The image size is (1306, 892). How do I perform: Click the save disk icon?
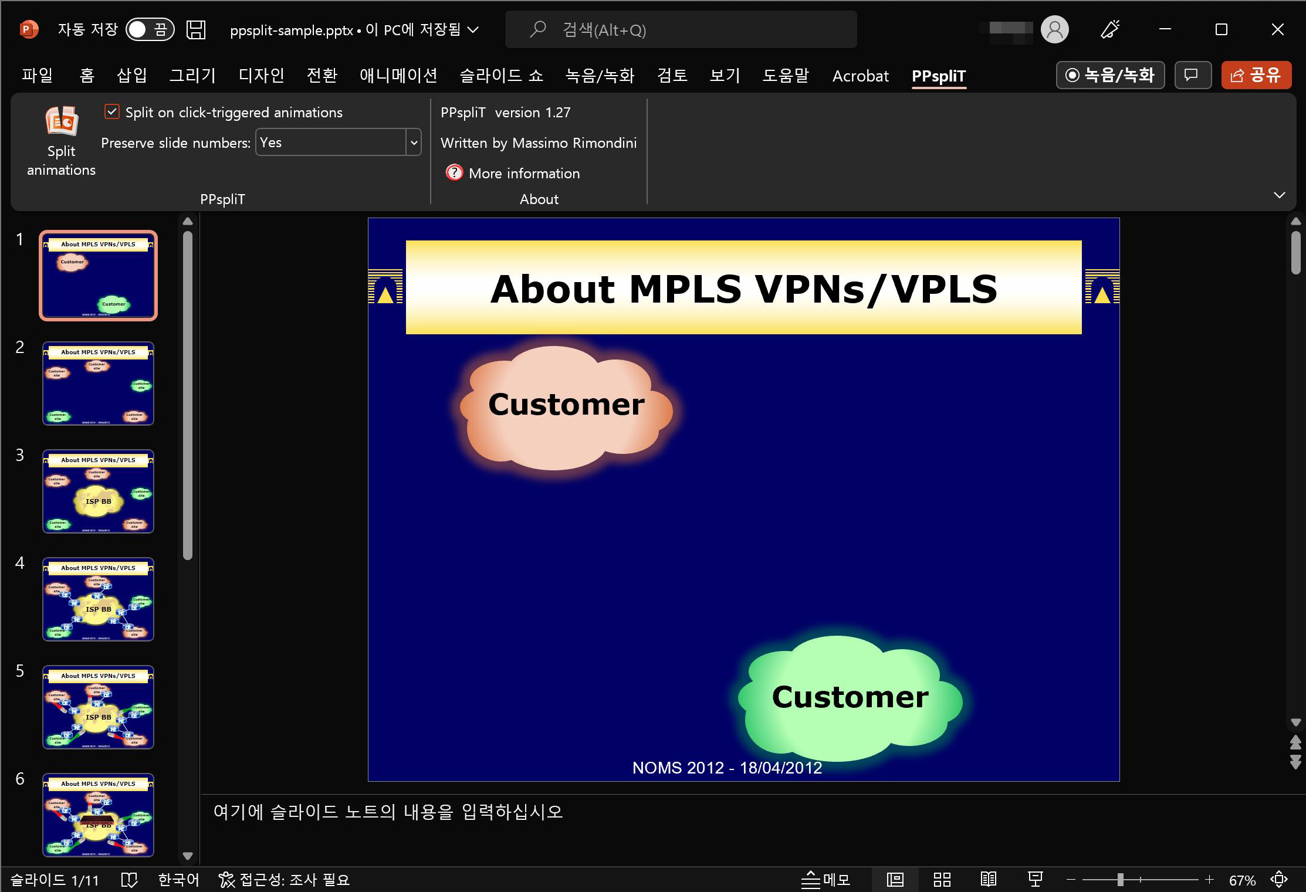pyautogui.click(x=196, y=29)
